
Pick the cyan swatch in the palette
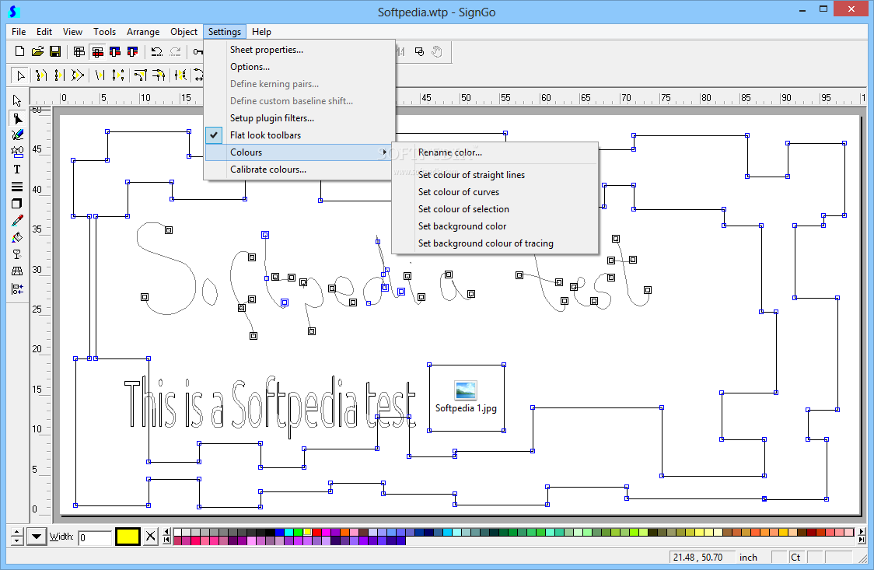pos(288,532)
